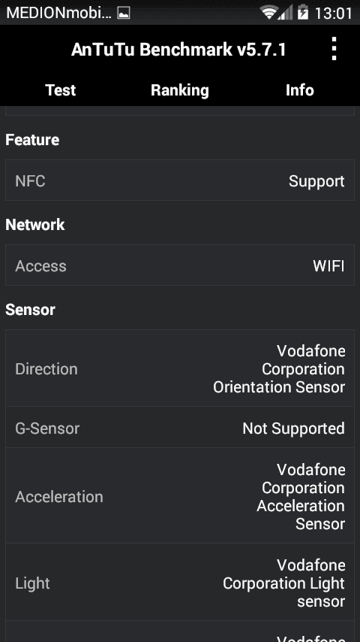Tap the G-Sensor Not Supported row
The height and width of the screenshot is (642, 360).
180,428
